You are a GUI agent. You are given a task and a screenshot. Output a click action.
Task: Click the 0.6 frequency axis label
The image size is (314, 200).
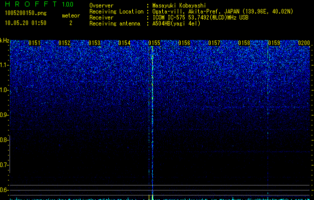point(3,190)
